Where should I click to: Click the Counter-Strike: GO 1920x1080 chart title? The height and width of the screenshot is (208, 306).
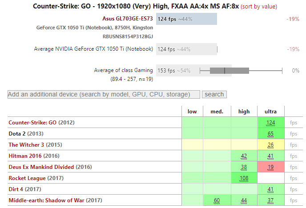click(x=136, y=6)
